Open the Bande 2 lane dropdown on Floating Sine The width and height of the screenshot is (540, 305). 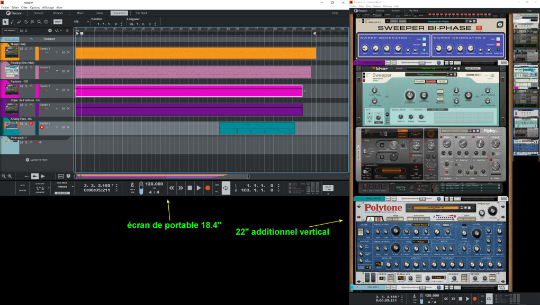(57, 71)
